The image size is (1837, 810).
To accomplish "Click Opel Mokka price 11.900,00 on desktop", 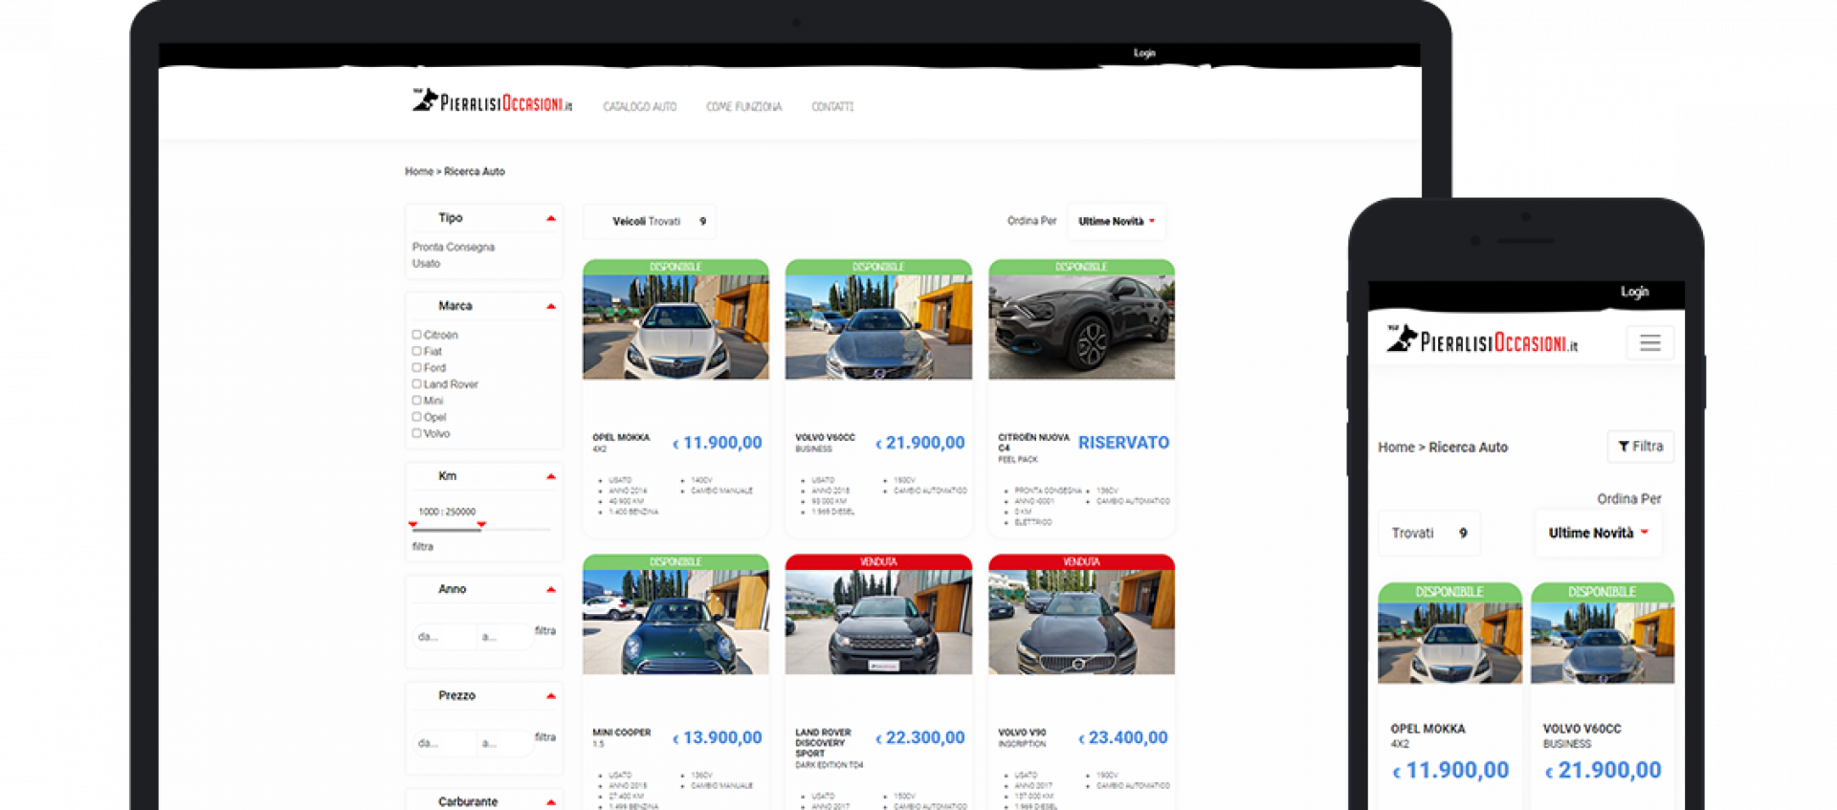I will pyautogui.click(x=718, y=443).
